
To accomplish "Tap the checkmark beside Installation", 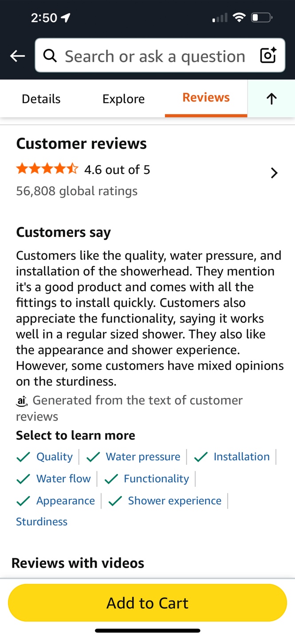I will (x=201, y=456).
